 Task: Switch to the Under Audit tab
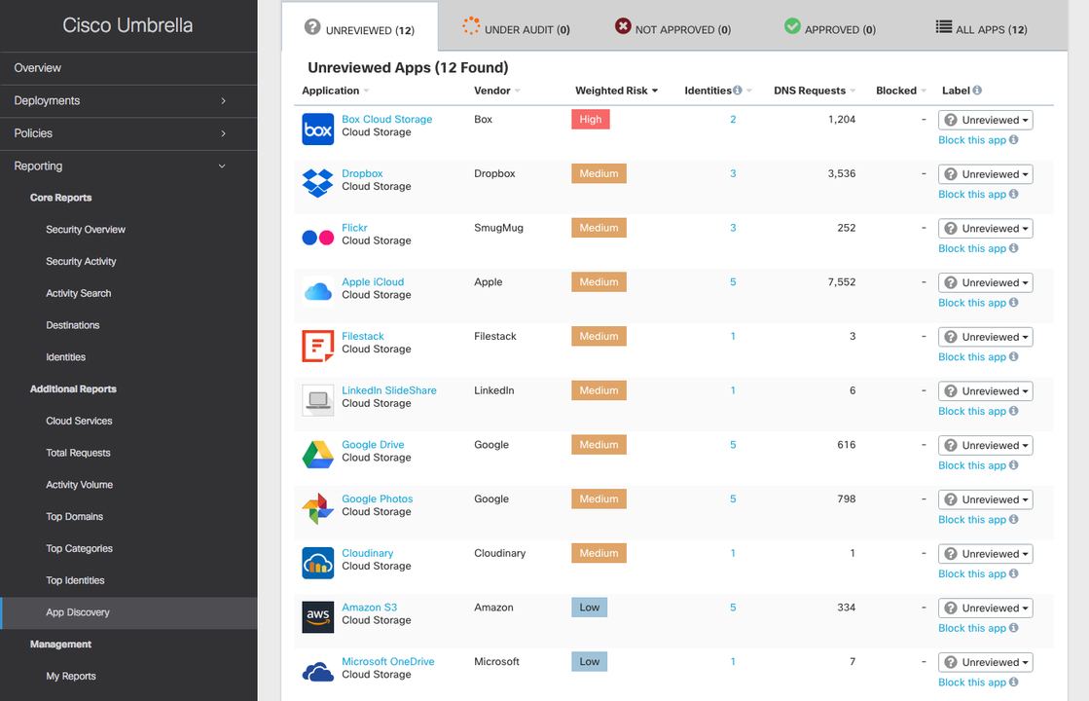point(516,28)
